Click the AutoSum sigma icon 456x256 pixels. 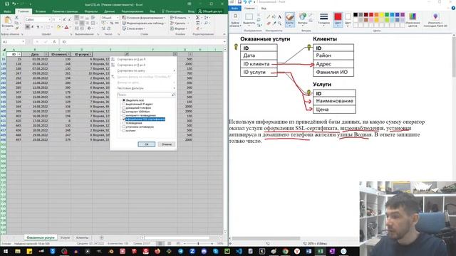click(198, 18)
